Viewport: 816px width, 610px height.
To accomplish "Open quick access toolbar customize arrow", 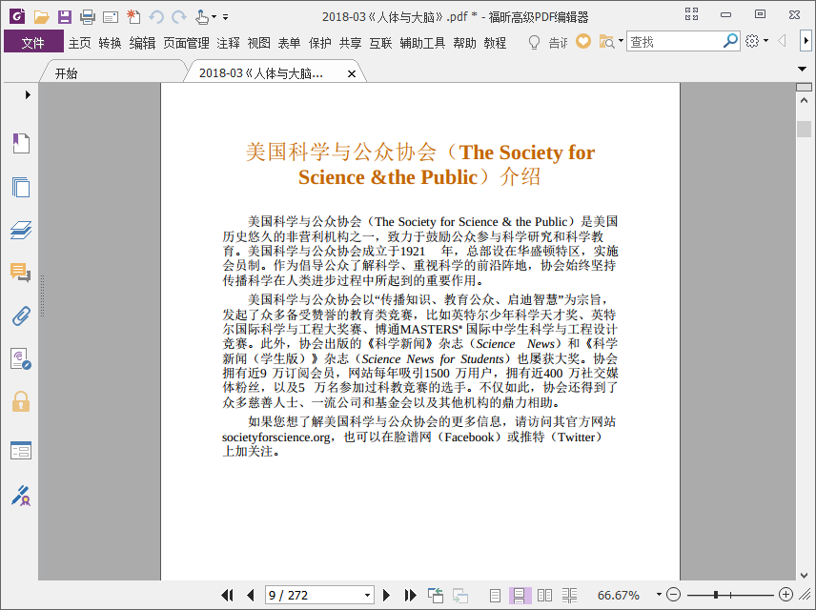I will [x=225, y=17].
